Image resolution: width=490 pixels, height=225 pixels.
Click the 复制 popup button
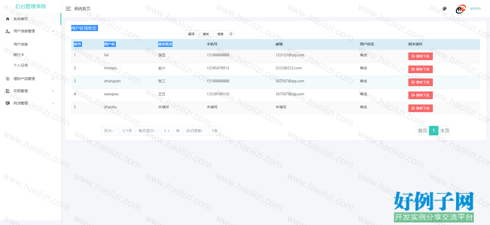point(206,34)
